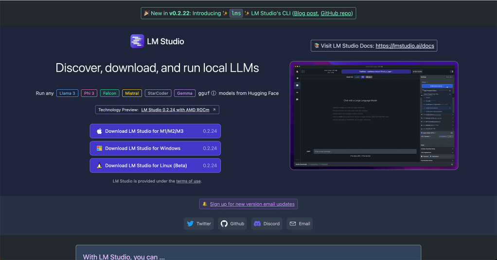Select the Phi 3 model tag

click(89, 93)
